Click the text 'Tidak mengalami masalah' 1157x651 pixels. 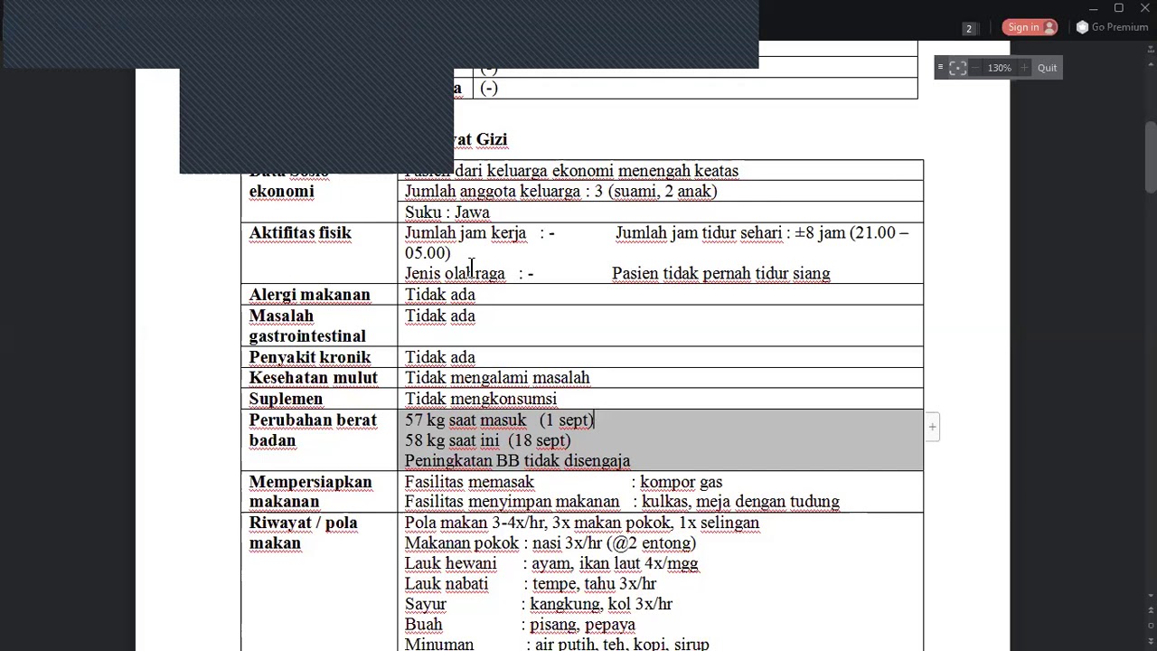(497, 378)
